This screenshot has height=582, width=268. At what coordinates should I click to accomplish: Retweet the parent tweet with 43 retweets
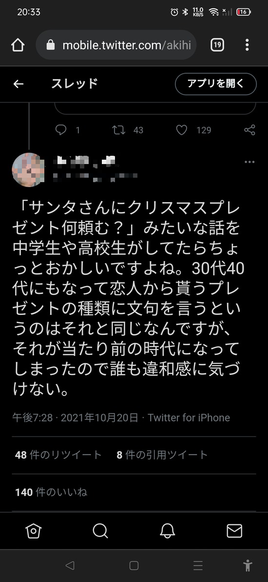tap(118, 130)
